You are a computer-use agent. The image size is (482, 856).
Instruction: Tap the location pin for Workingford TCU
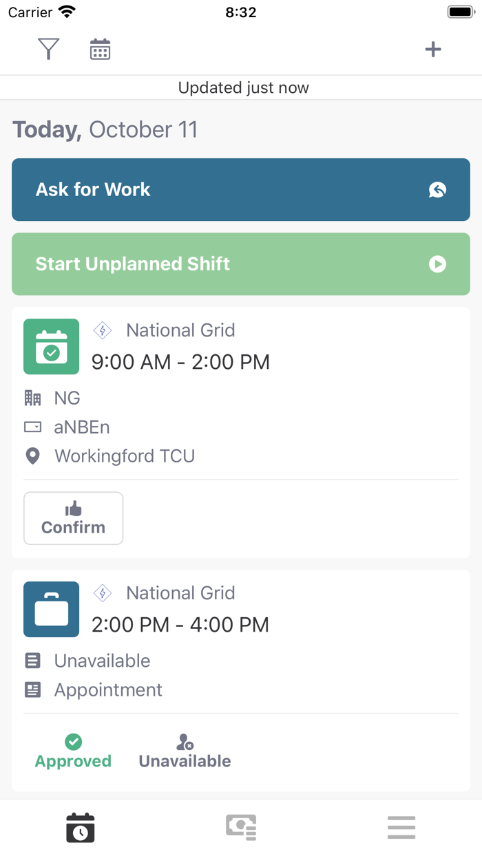tap(32, 456)
